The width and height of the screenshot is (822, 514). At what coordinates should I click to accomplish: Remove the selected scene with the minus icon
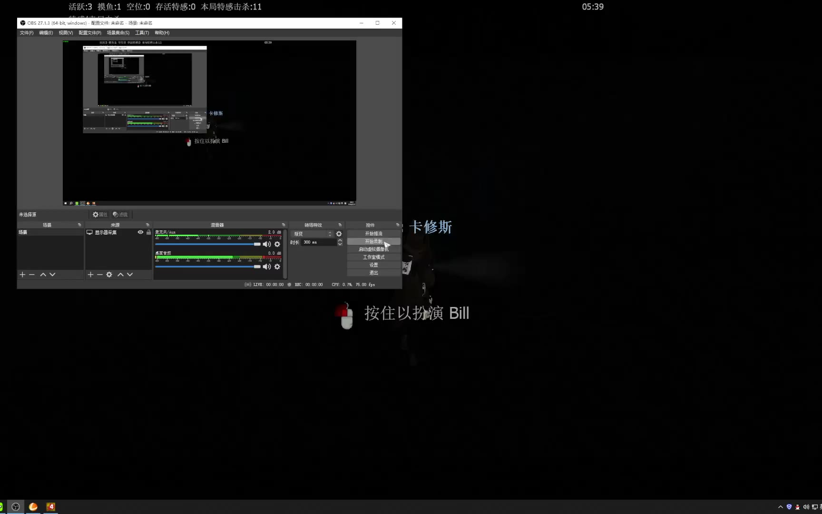tap(32, 275)
